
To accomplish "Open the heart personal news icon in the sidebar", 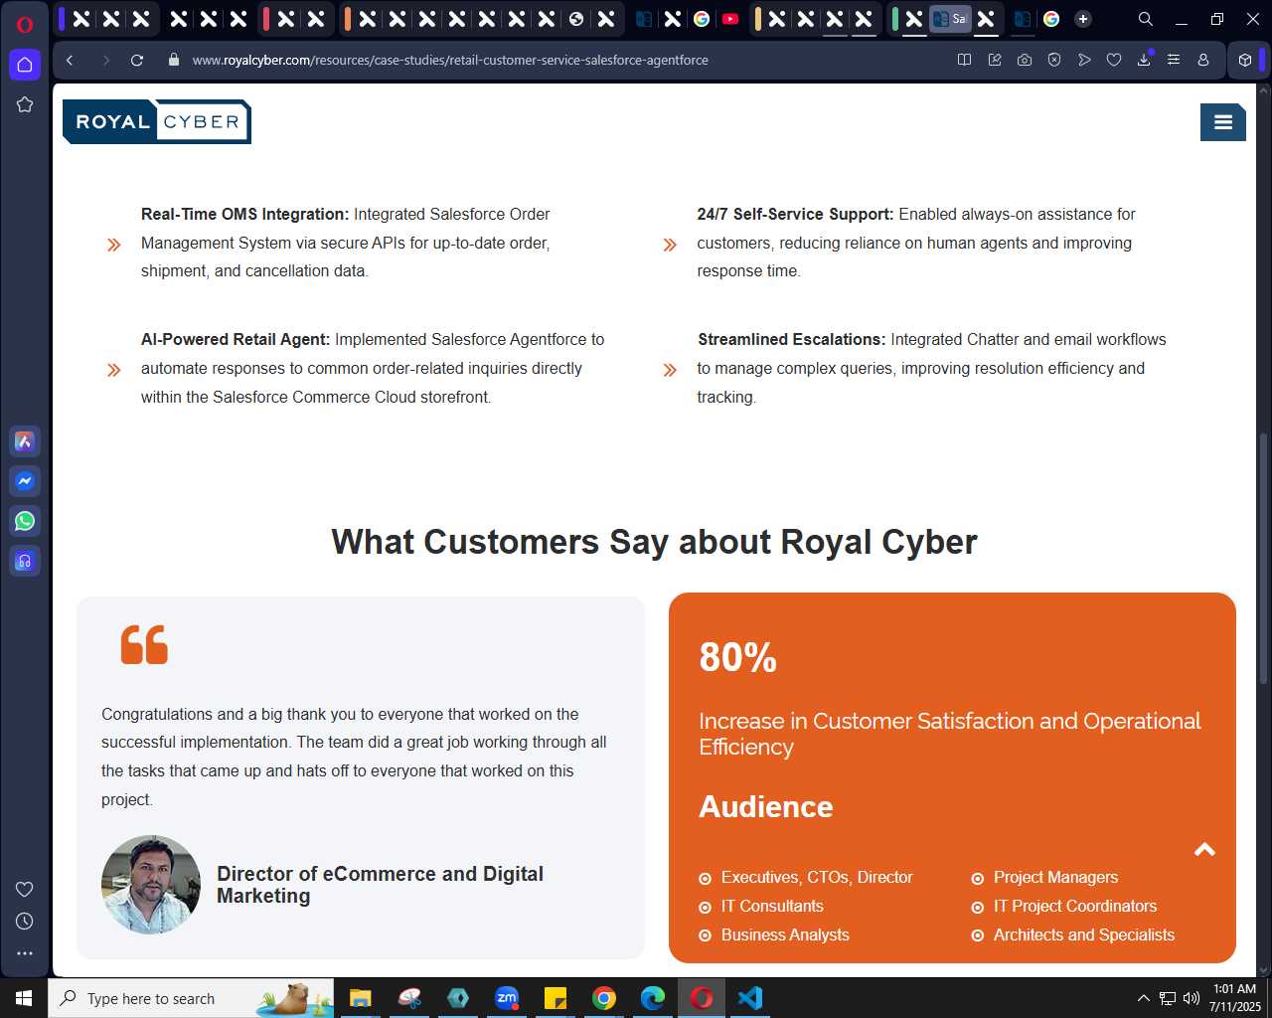I will tap(25, 889).
